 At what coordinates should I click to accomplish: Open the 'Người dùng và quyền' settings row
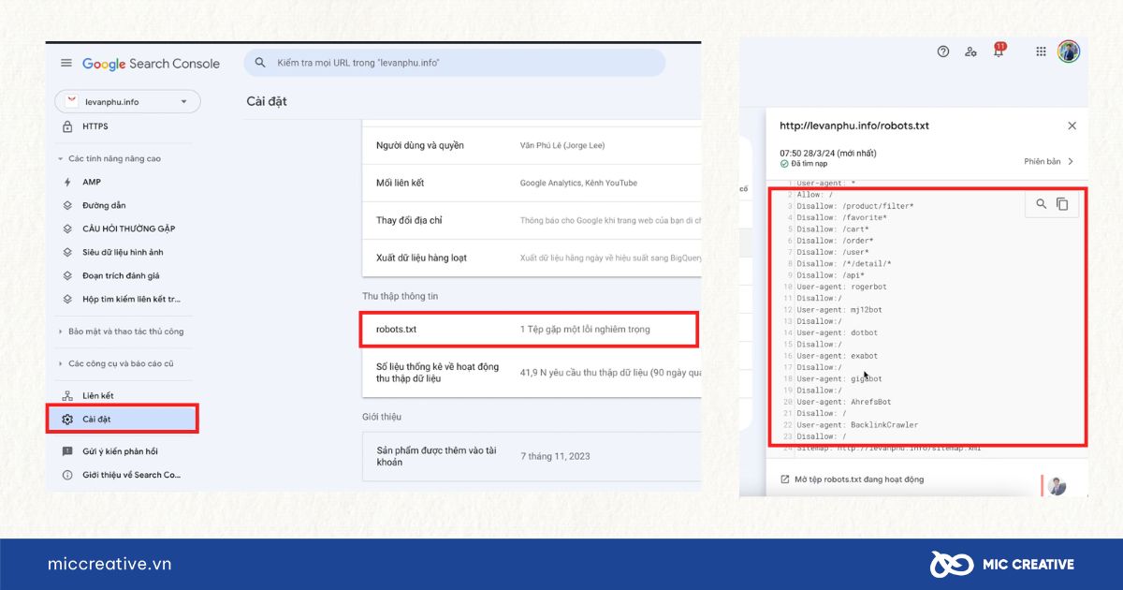click(x=532, y=145)
